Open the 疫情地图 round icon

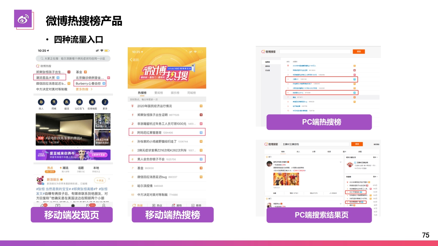click(x=92, y=102)
